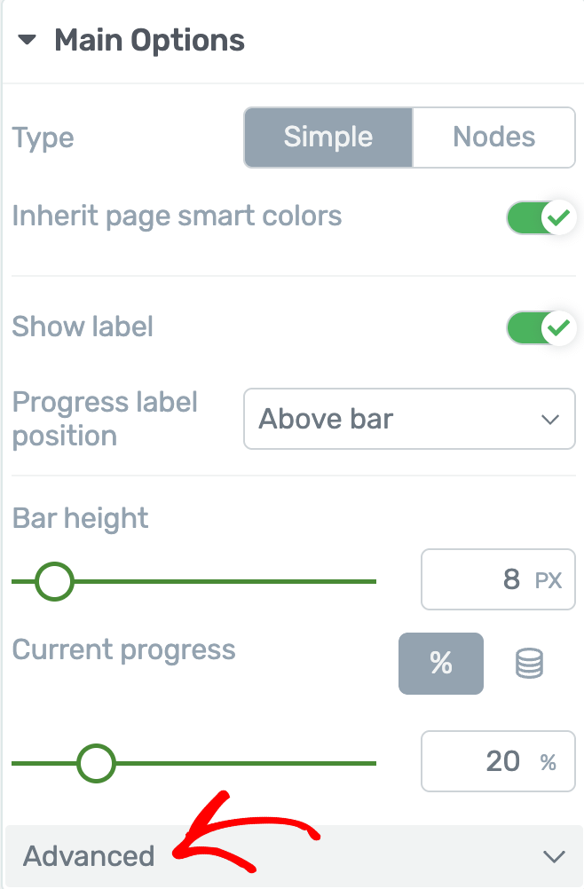The image size is (584, 889).
Task: Click the Current progress slider track
Action: coord(193,763)
